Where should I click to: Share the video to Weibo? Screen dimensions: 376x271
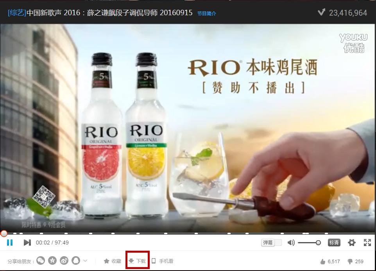pyautogui.click(x=63, y=260)
